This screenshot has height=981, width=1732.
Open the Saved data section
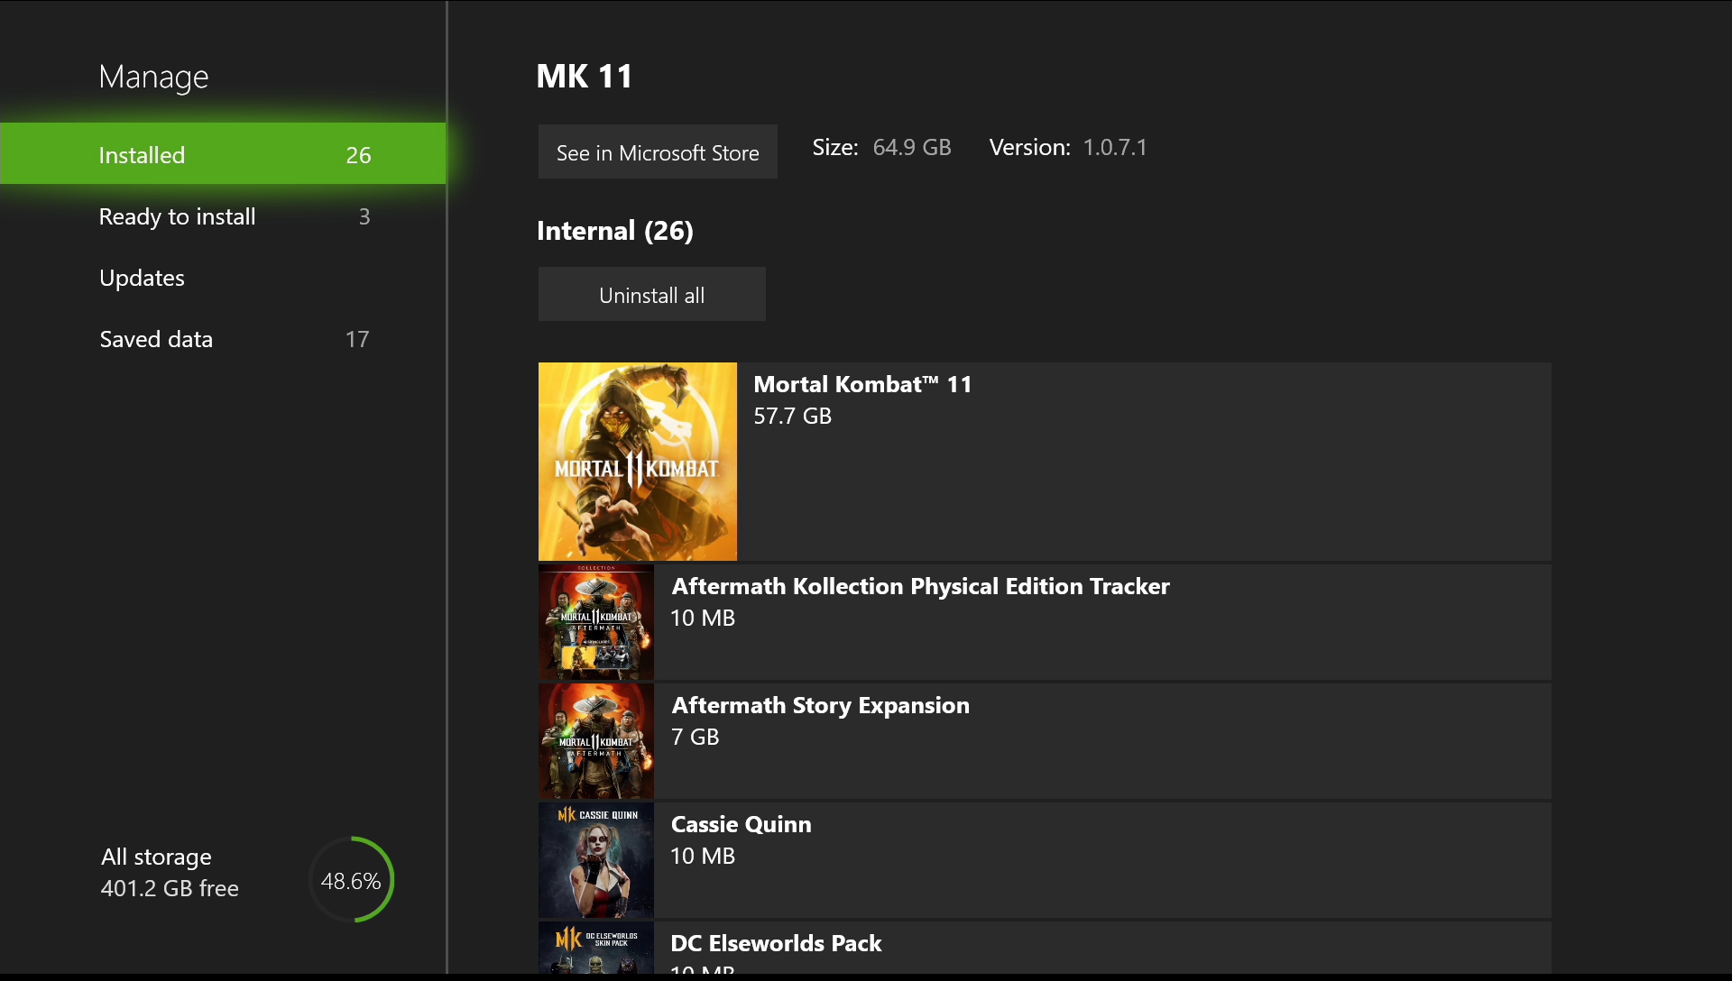click(223, 339)
